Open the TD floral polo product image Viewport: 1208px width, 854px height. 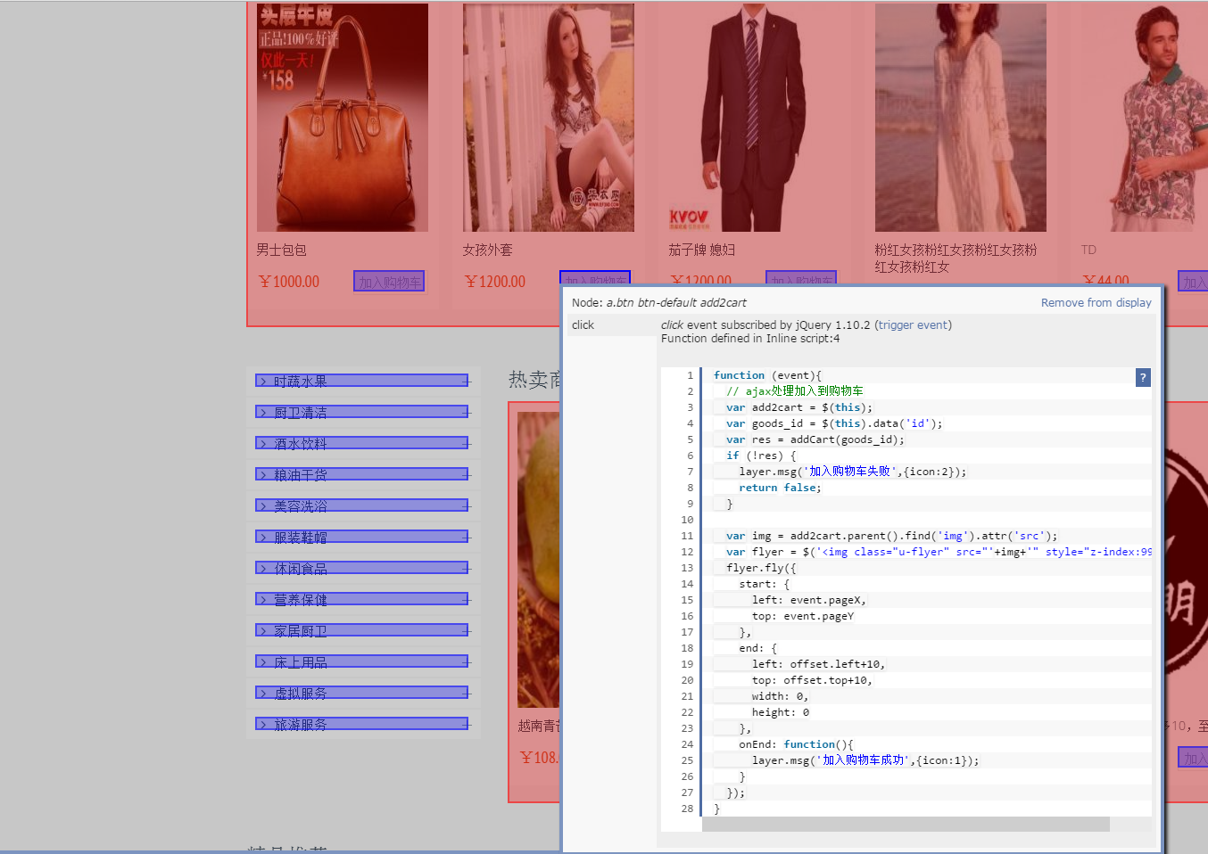pos(1145,118)
